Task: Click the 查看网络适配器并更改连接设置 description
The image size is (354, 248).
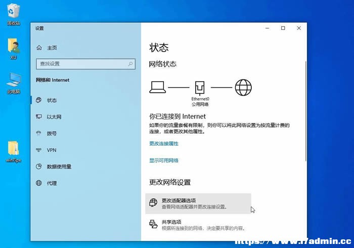Action: coord(194,206)
